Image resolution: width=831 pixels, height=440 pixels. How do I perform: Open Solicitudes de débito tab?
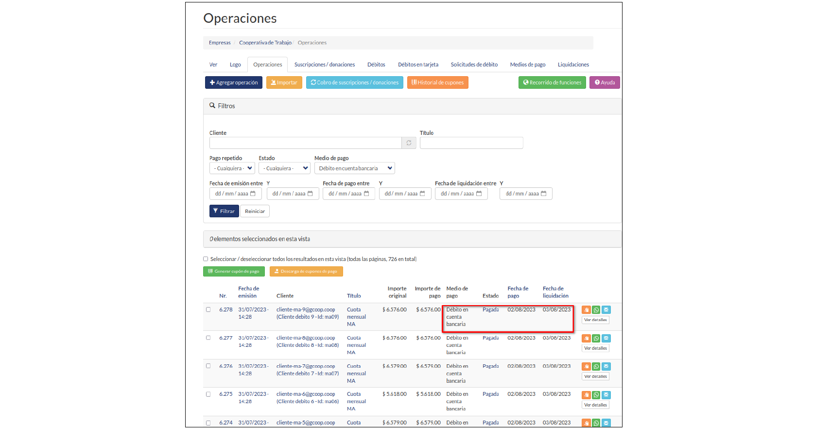(474, 65)
